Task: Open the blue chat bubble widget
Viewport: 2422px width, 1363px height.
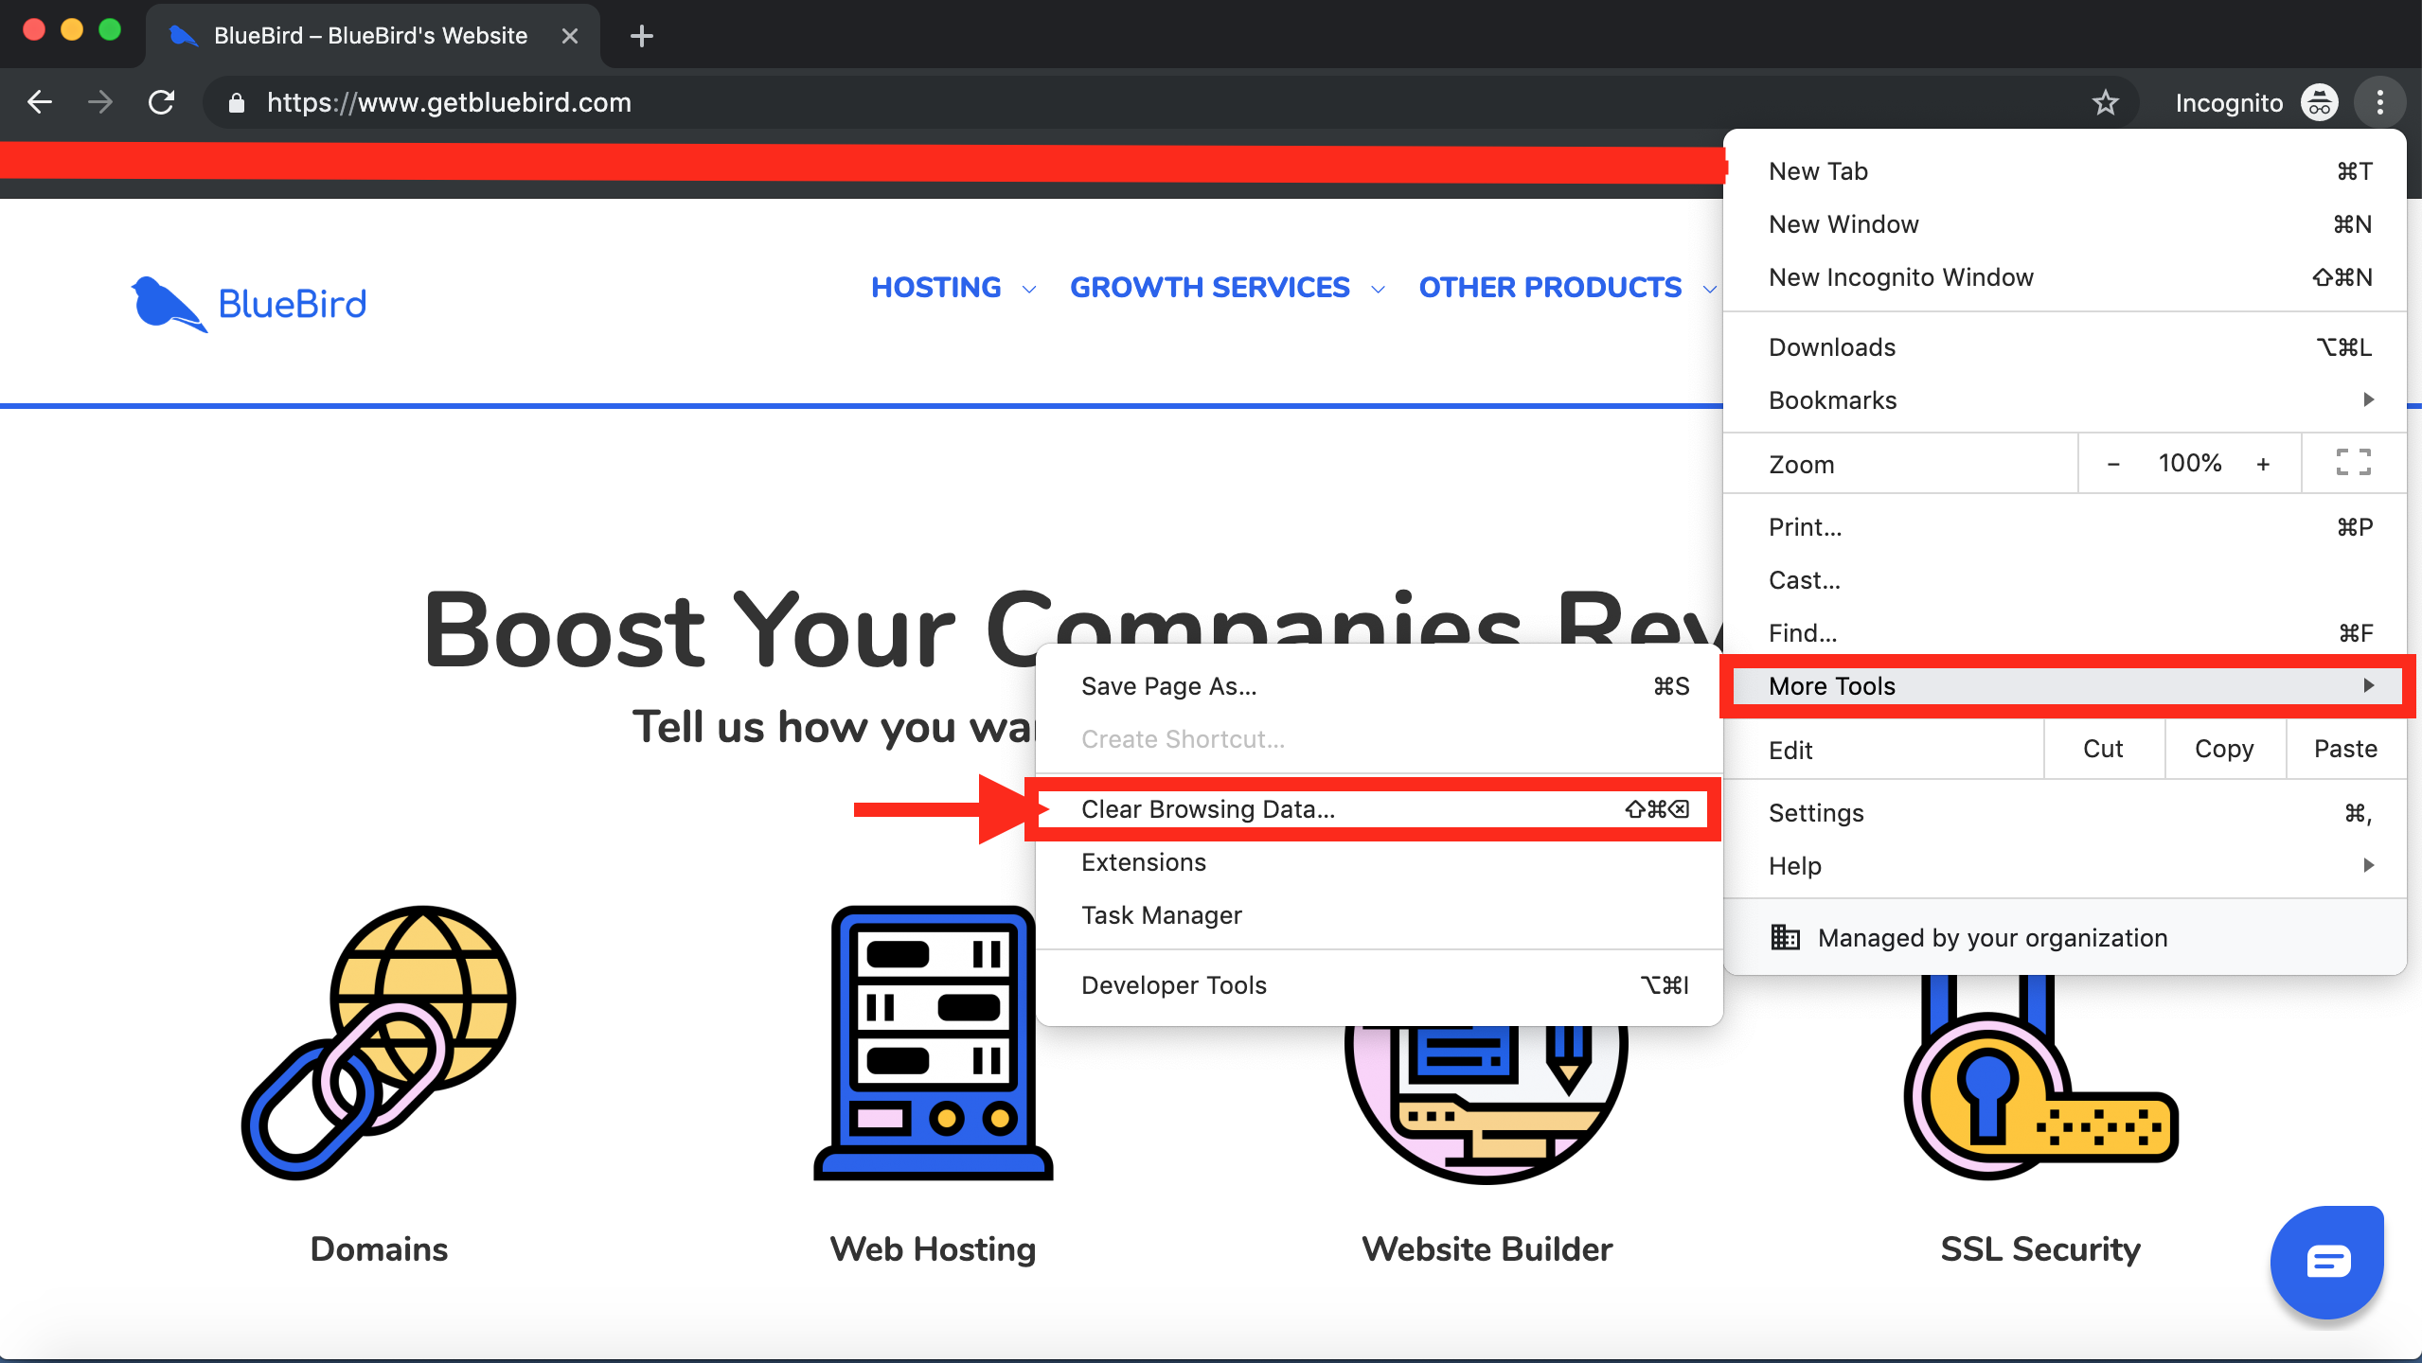Action: point(2326,1262)
